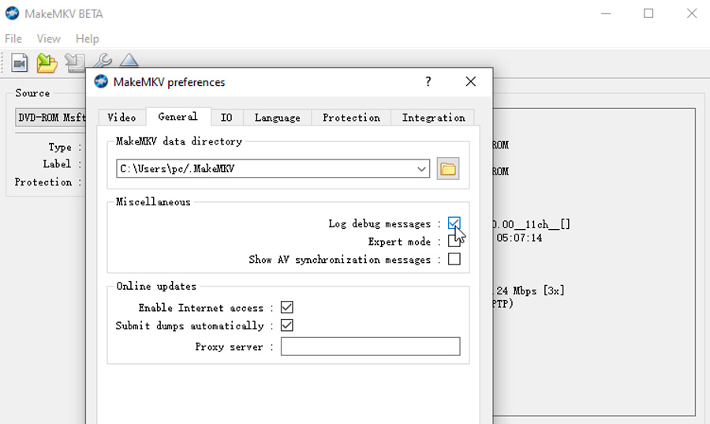Open the Language tab
The image size is (710, 424).
[278, 118]
